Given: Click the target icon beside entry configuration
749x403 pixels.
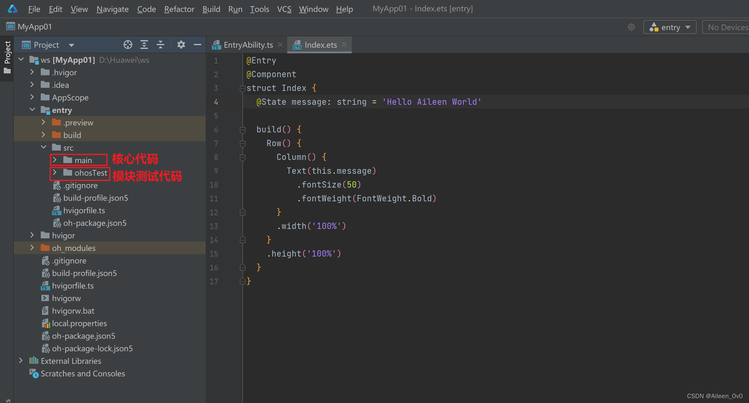Looking at the screenshot, I should (631, 27).
